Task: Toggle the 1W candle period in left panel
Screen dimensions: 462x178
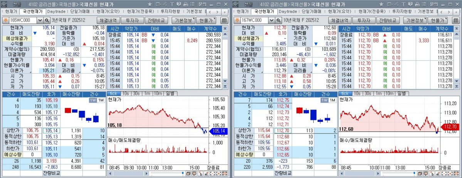Action: click(x=92, y=100)
